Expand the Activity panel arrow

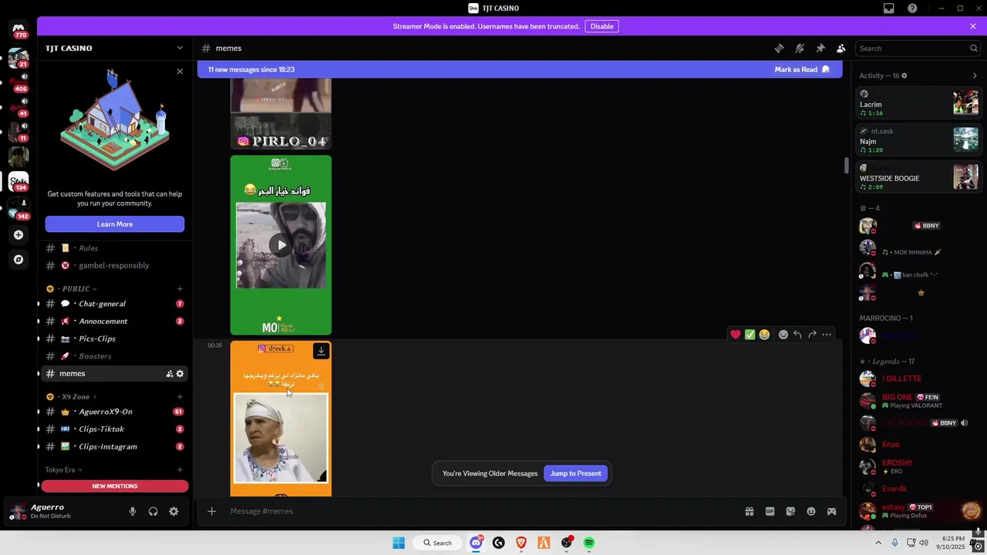[975, 76]
